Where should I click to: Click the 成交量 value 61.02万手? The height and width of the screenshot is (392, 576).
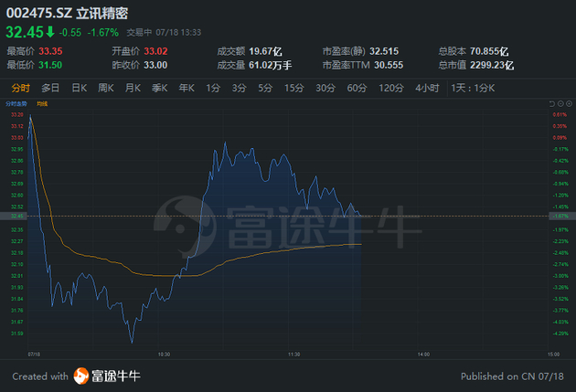click(271, 65)
